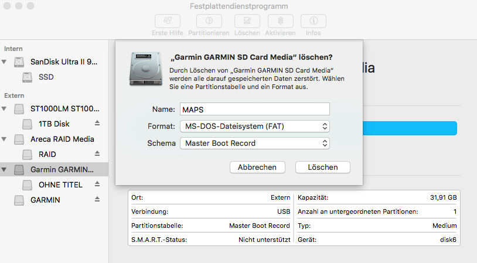Click the Extern section header
This screenshot has width=477, height=263.
point(14,95)
